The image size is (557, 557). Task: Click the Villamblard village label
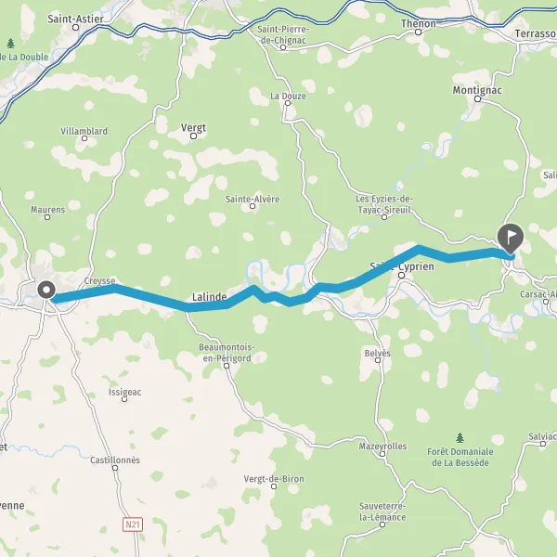(x=84, y=131)
